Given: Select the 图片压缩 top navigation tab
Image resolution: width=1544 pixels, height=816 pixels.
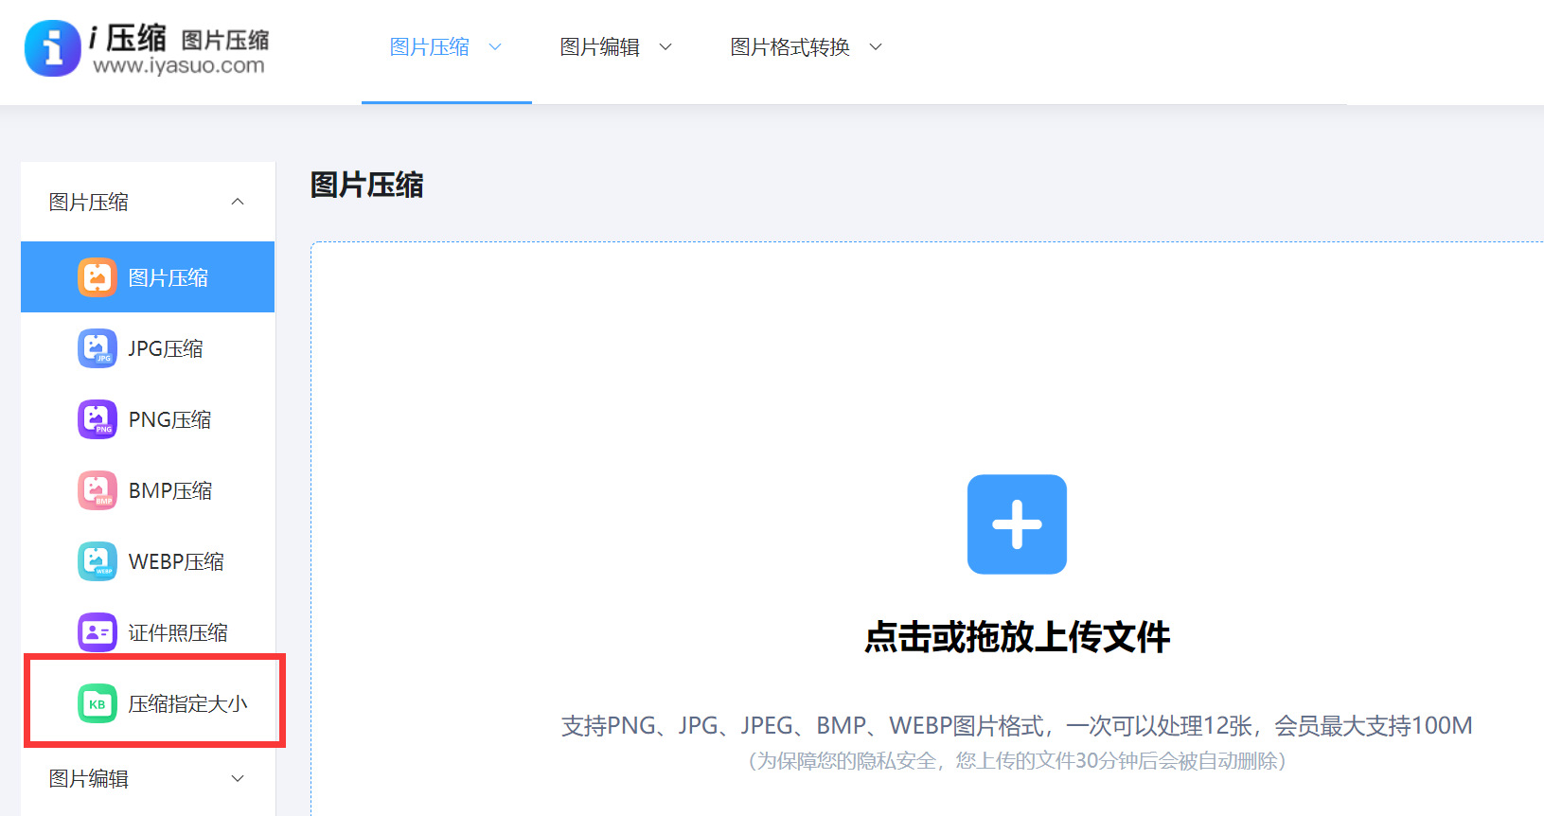Looking at the screenshot, I should (x=430, y=47).
